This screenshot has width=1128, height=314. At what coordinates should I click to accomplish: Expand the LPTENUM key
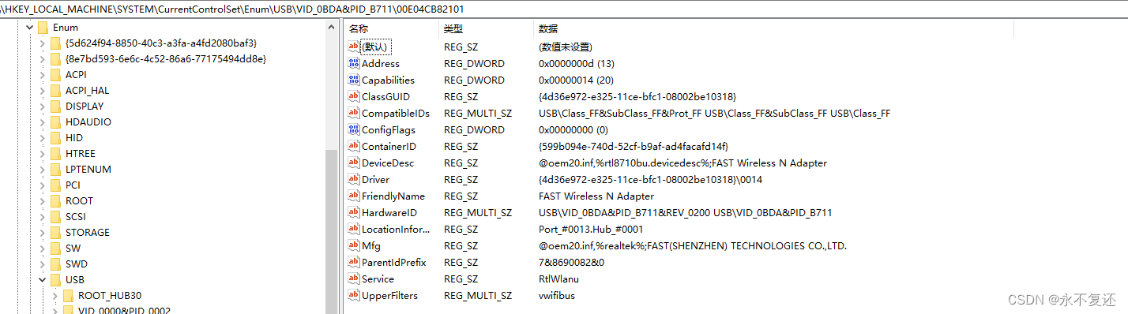42,169
